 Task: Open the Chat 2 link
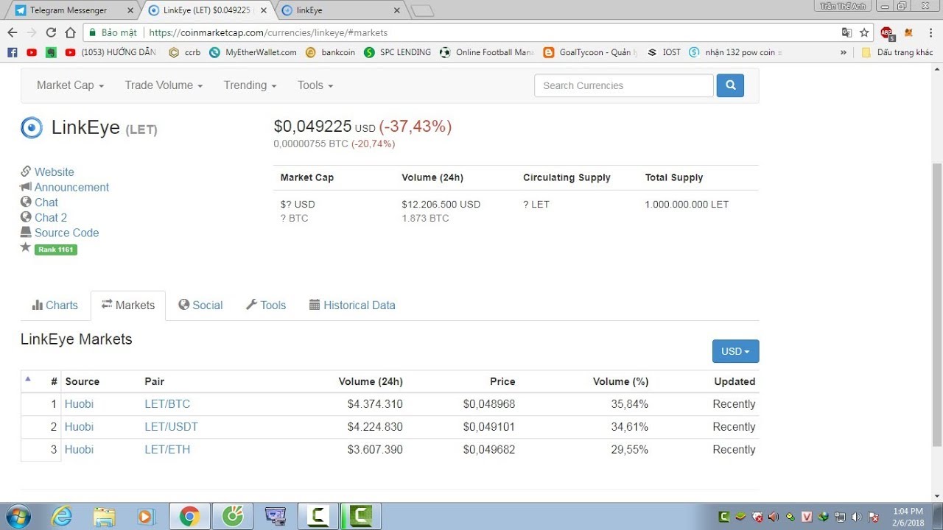click(x=51, y=218)
